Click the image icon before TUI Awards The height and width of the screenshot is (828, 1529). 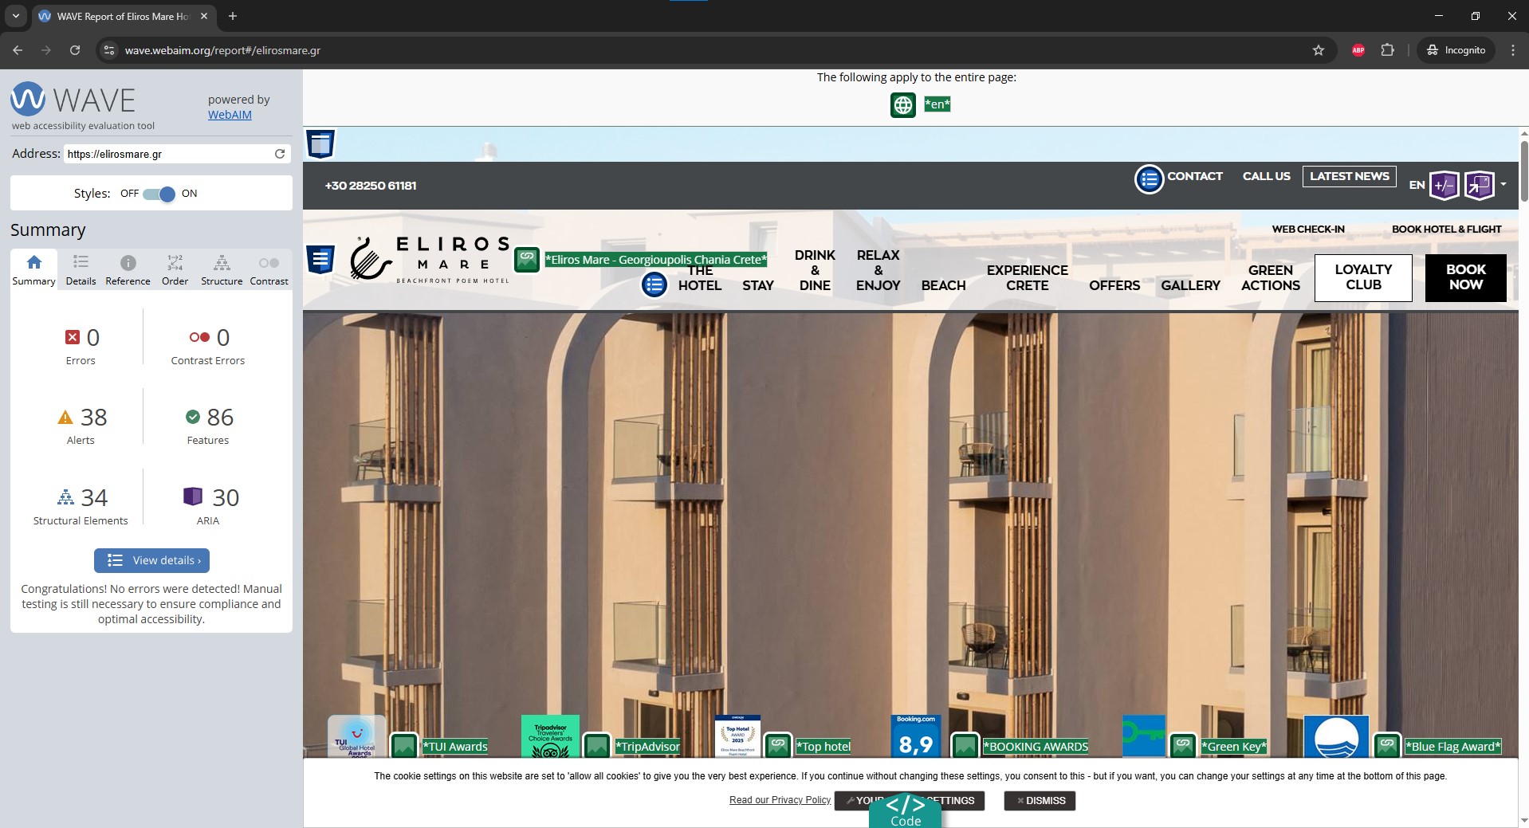[x=404, y=746]
